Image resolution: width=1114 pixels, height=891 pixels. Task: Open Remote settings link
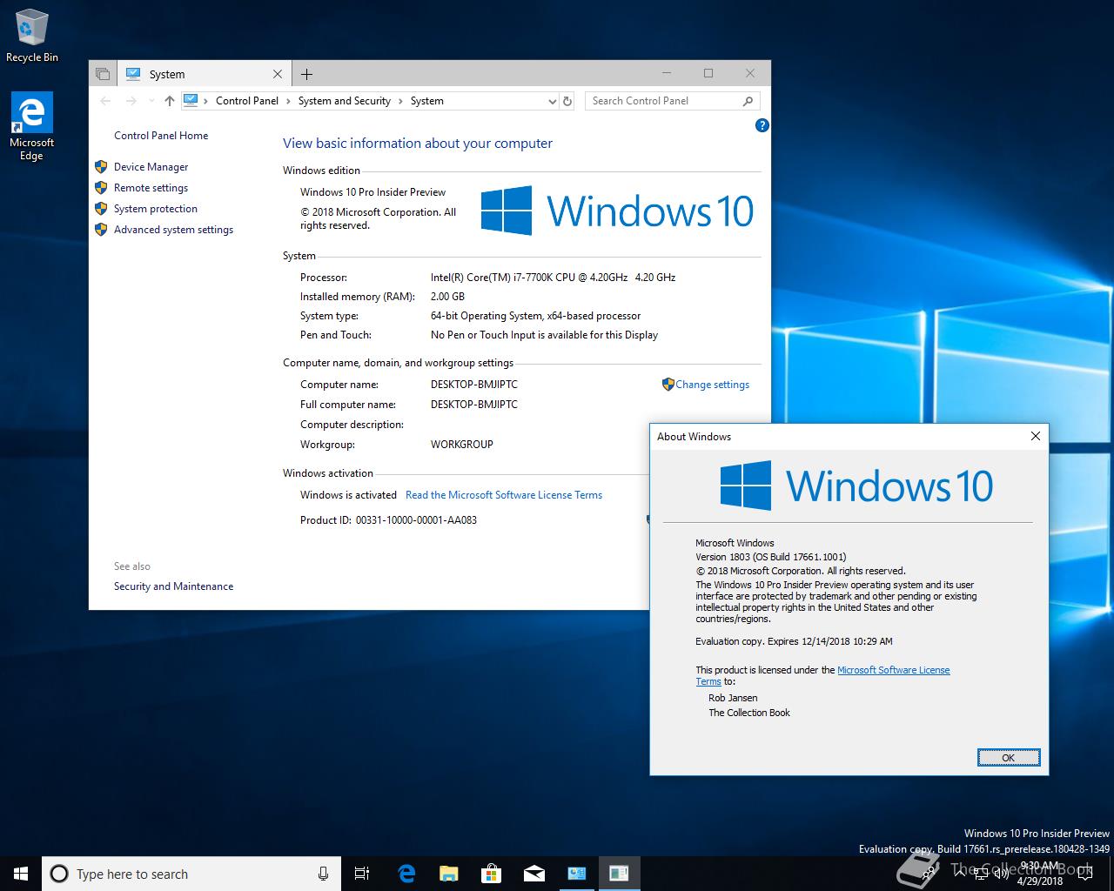[151, 187]
